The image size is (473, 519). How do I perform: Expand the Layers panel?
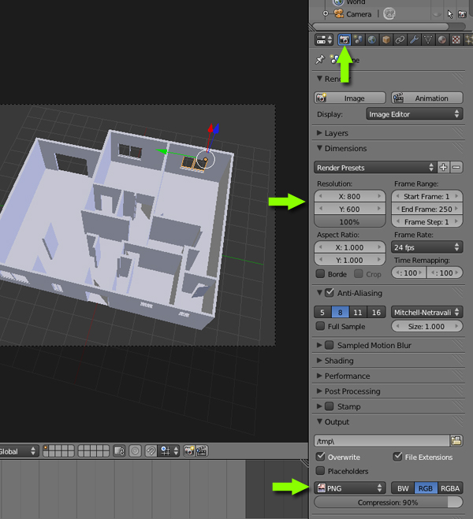tap(319, 133)
